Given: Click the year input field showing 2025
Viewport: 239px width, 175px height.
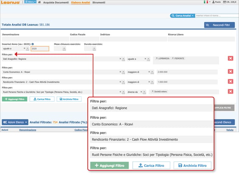Looking at the screenshot, I should pyautogui.click(x=40, y=49).
